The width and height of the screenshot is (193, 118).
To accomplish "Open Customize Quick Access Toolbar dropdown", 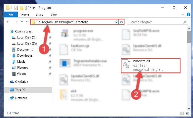I will click(34, 8).
